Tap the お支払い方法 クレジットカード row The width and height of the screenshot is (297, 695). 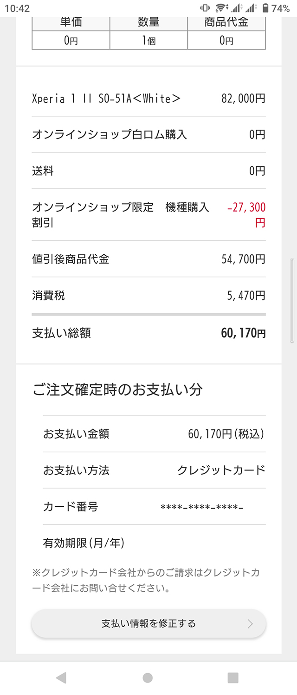(154, 470)
